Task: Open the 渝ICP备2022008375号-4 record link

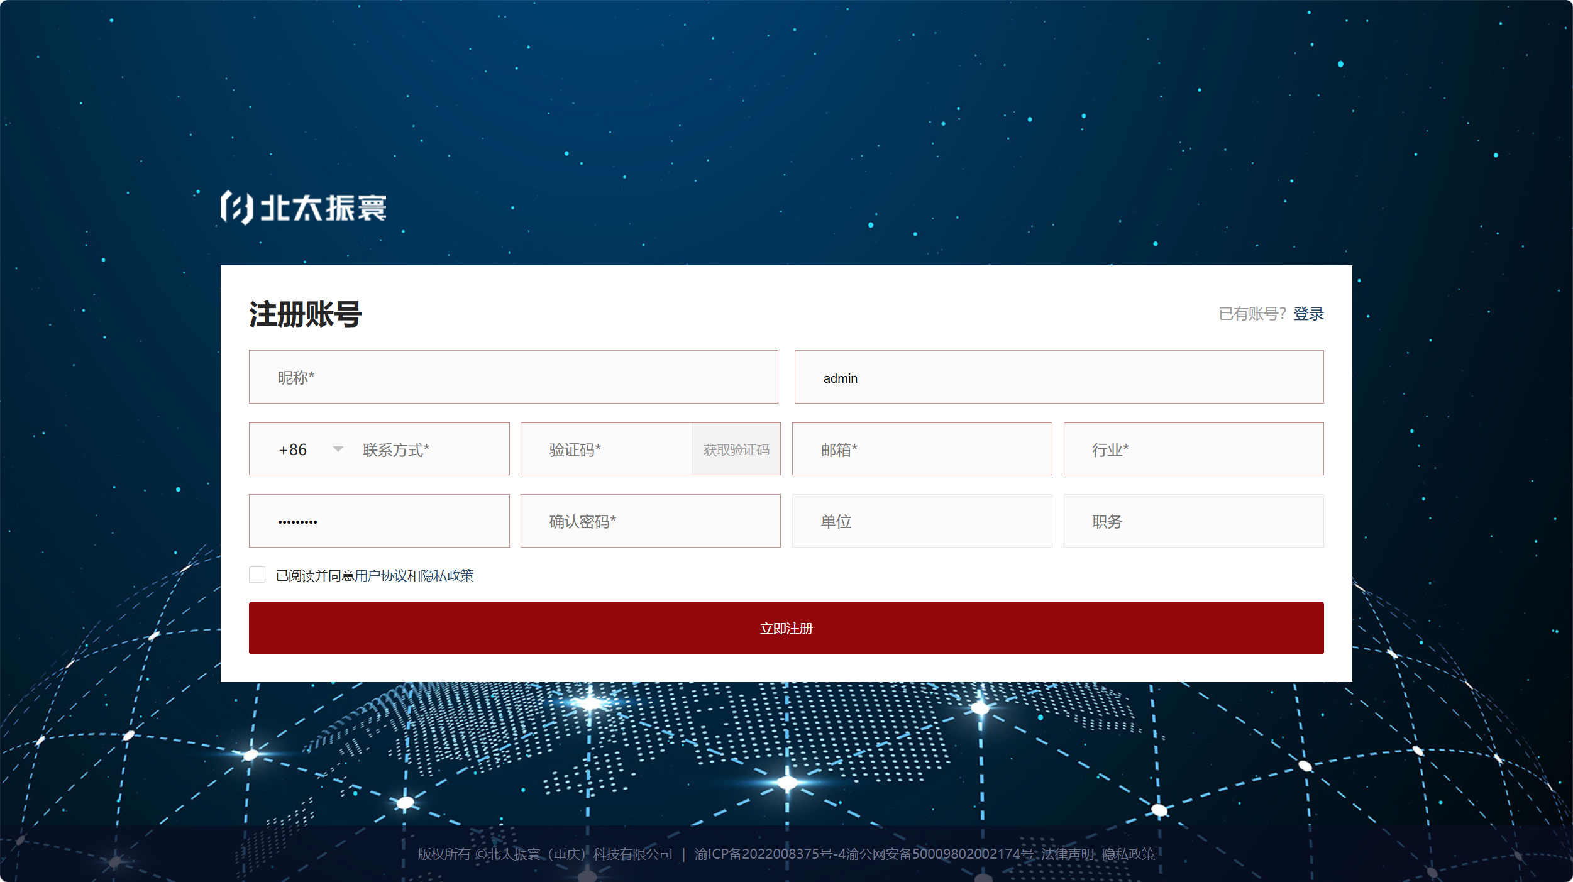Action: pos(770,854)
